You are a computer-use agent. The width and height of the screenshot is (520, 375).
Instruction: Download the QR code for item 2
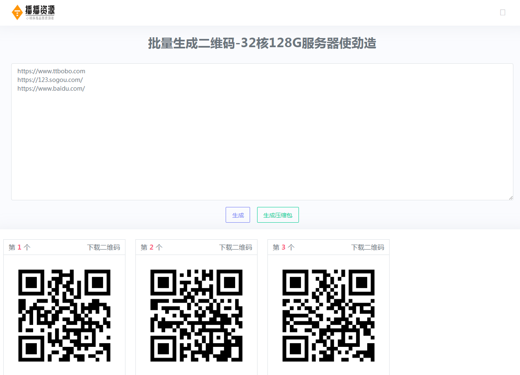click(x=236, y=247)
